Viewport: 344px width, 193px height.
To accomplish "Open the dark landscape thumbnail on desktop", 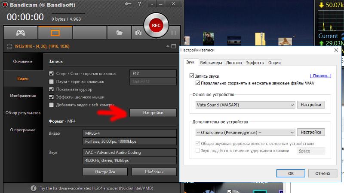I will 234,41.
